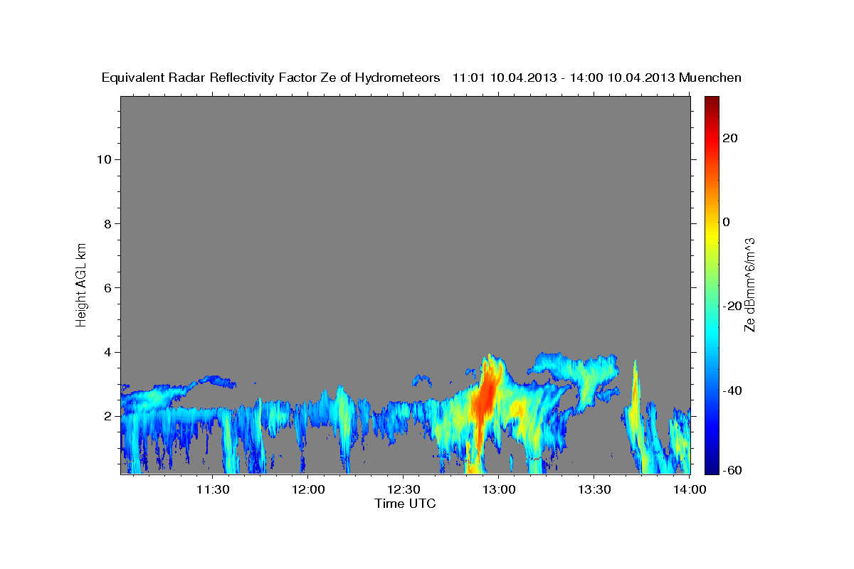
Task: Click the colorbar label '20'
Action: tap(729, 138)
